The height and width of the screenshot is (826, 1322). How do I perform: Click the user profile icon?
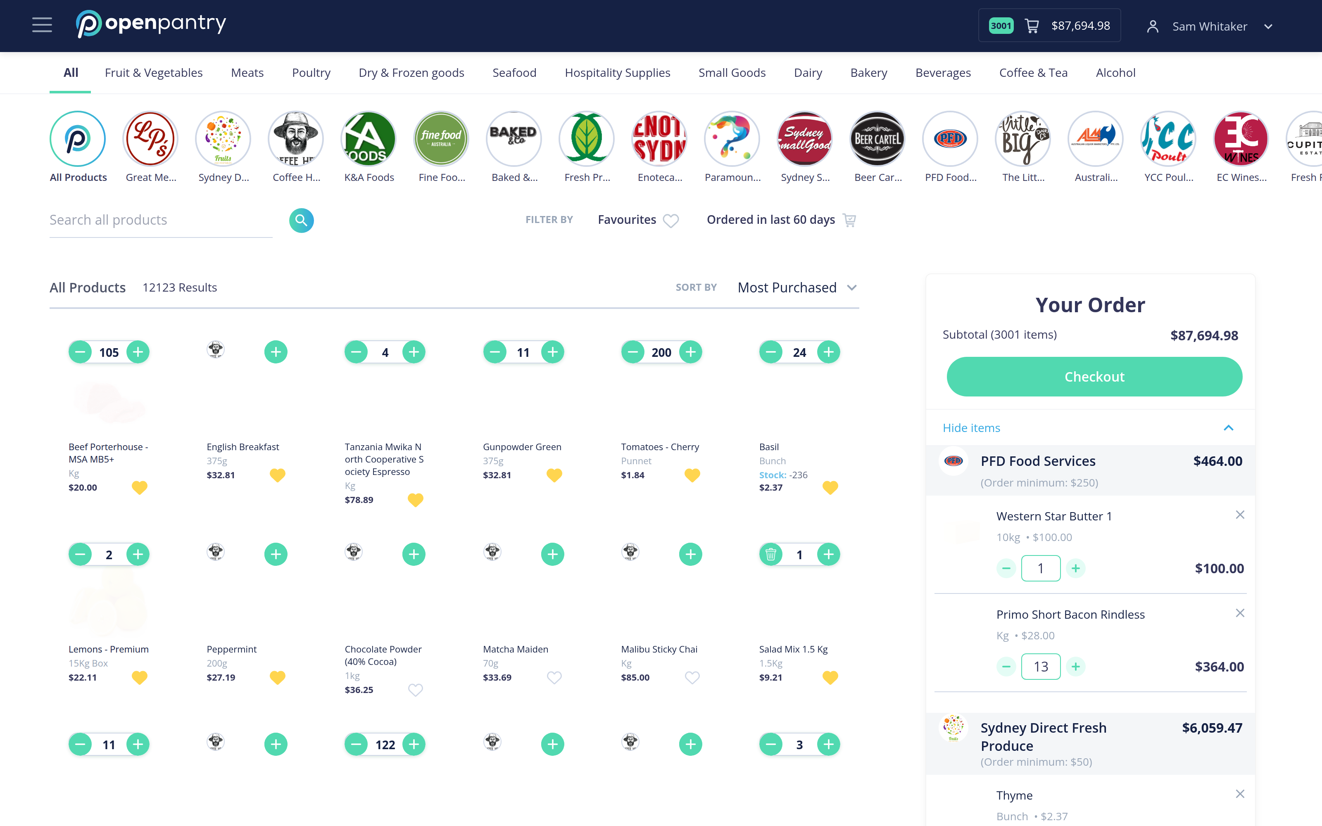(x=1153, y=26)
